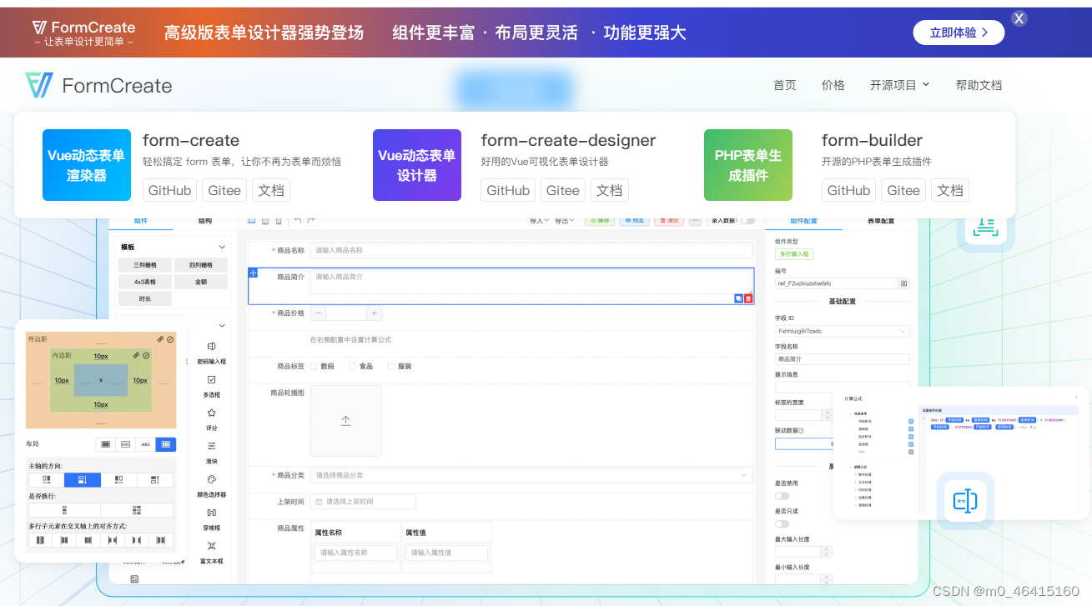
Task: Pick the 滑块 slider component icon
Action: [211, 446]
